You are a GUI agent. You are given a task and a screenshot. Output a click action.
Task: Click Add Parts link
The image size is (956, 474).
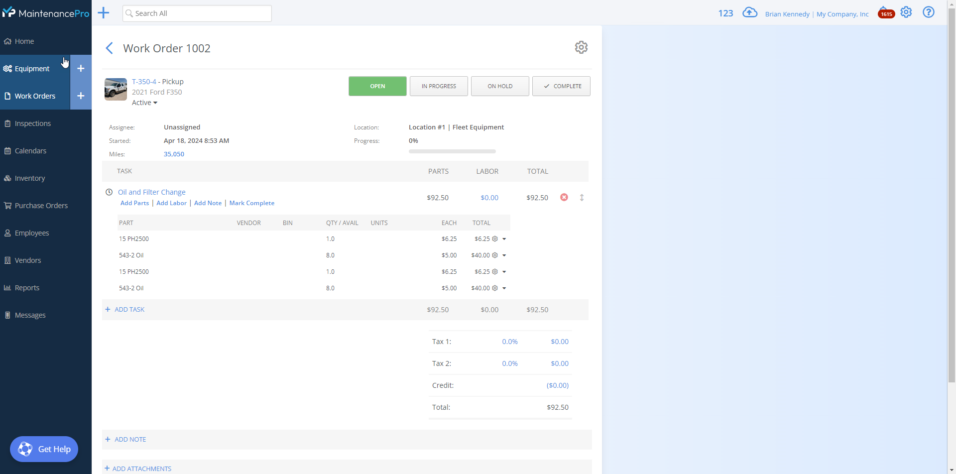(134, 203)
